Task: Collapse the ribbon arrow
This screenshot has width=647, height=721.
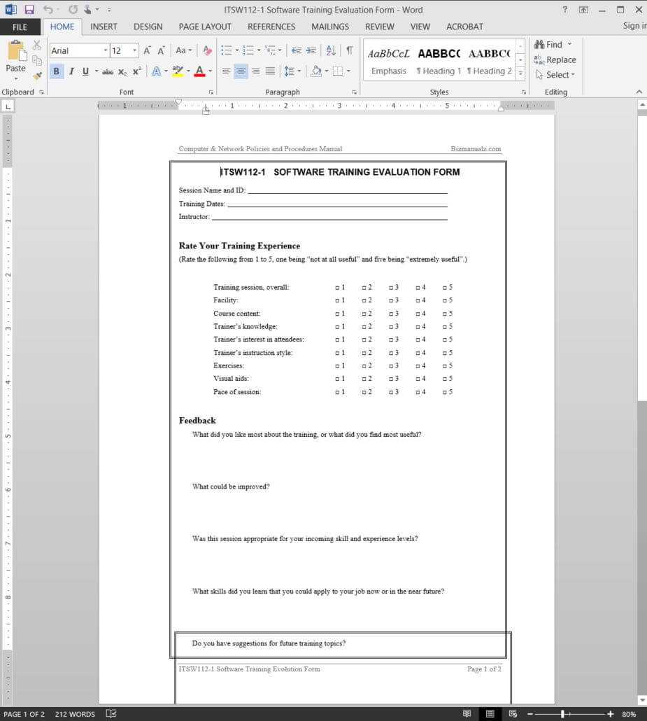Action: coord(639,92)
